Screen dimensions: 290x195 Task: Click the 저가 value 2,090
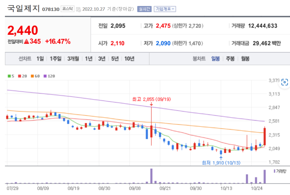coord(163,43)
